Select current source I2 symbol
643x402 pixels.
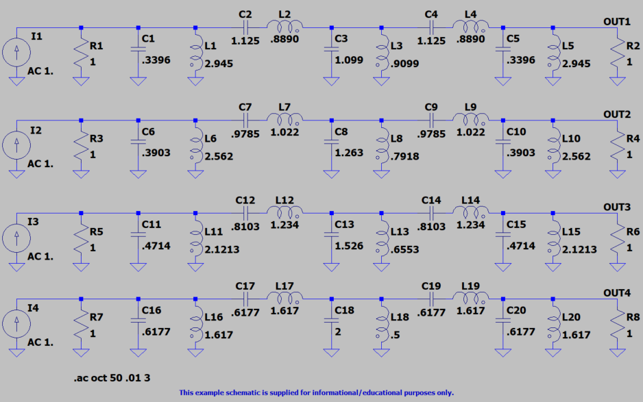pyautogui.click(x=16, y=145)
